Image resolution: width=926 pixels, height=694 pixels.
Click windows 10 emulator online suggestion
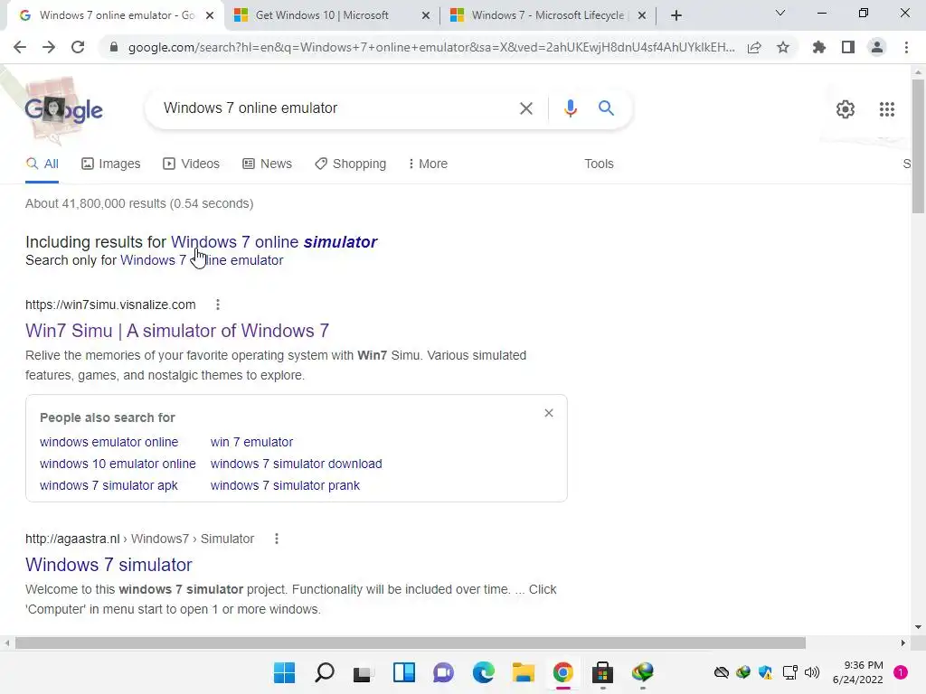[118, 464]
